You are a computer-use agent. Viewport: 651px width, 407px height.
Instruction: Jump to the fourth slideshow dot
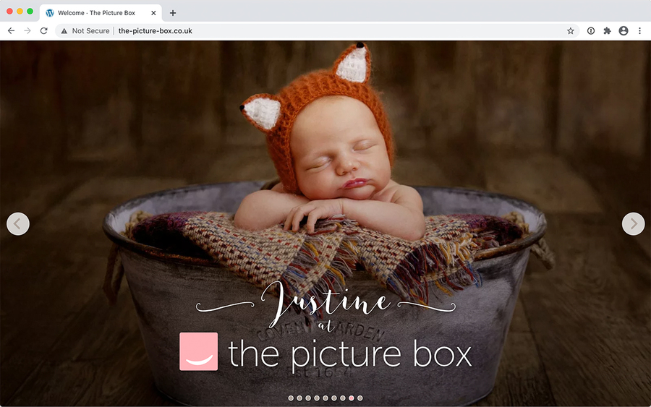317,398
